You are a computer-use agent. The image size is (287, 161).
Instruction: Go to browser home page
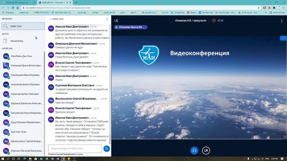pos(17,8)
